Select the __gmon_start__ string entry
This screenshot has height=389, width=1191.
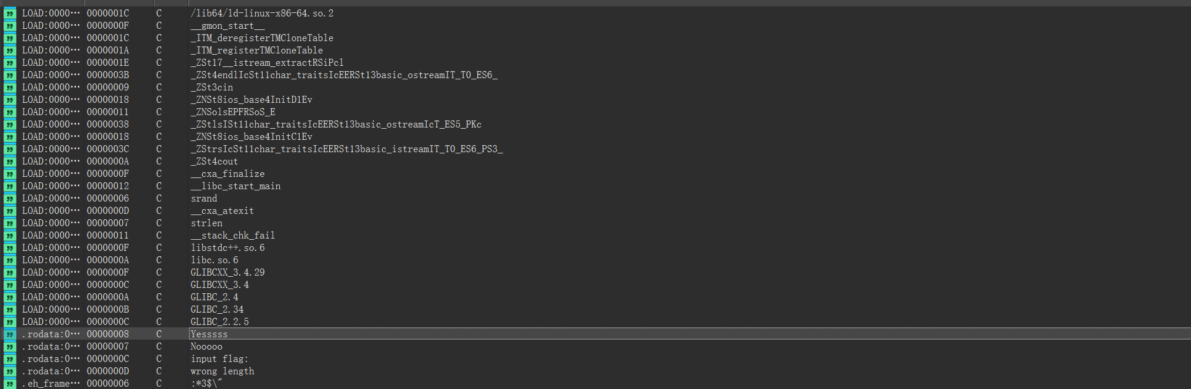(228, 26)
